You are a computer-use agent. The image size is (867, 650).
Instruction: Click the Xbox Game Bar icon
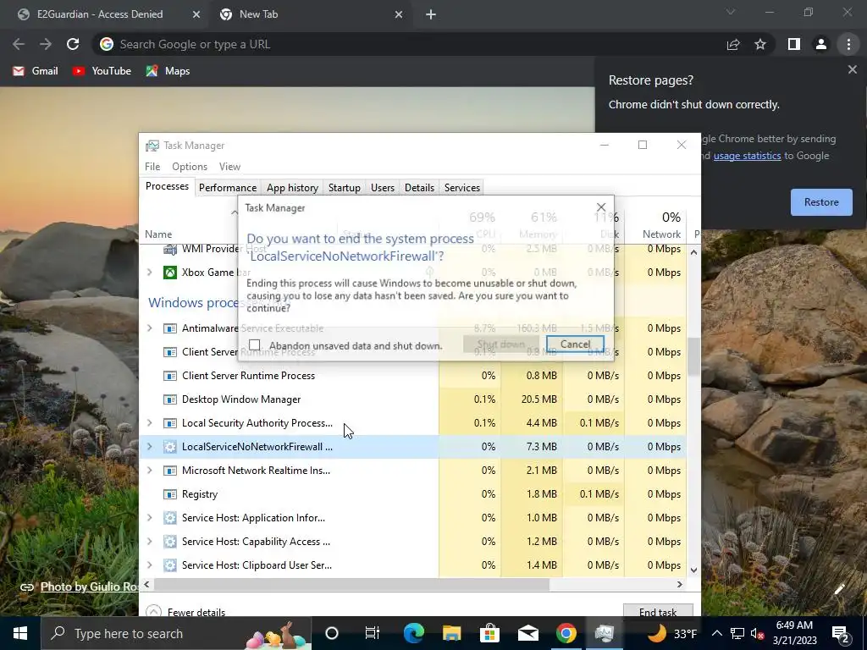pyautogui.click(x=170, y=273)
